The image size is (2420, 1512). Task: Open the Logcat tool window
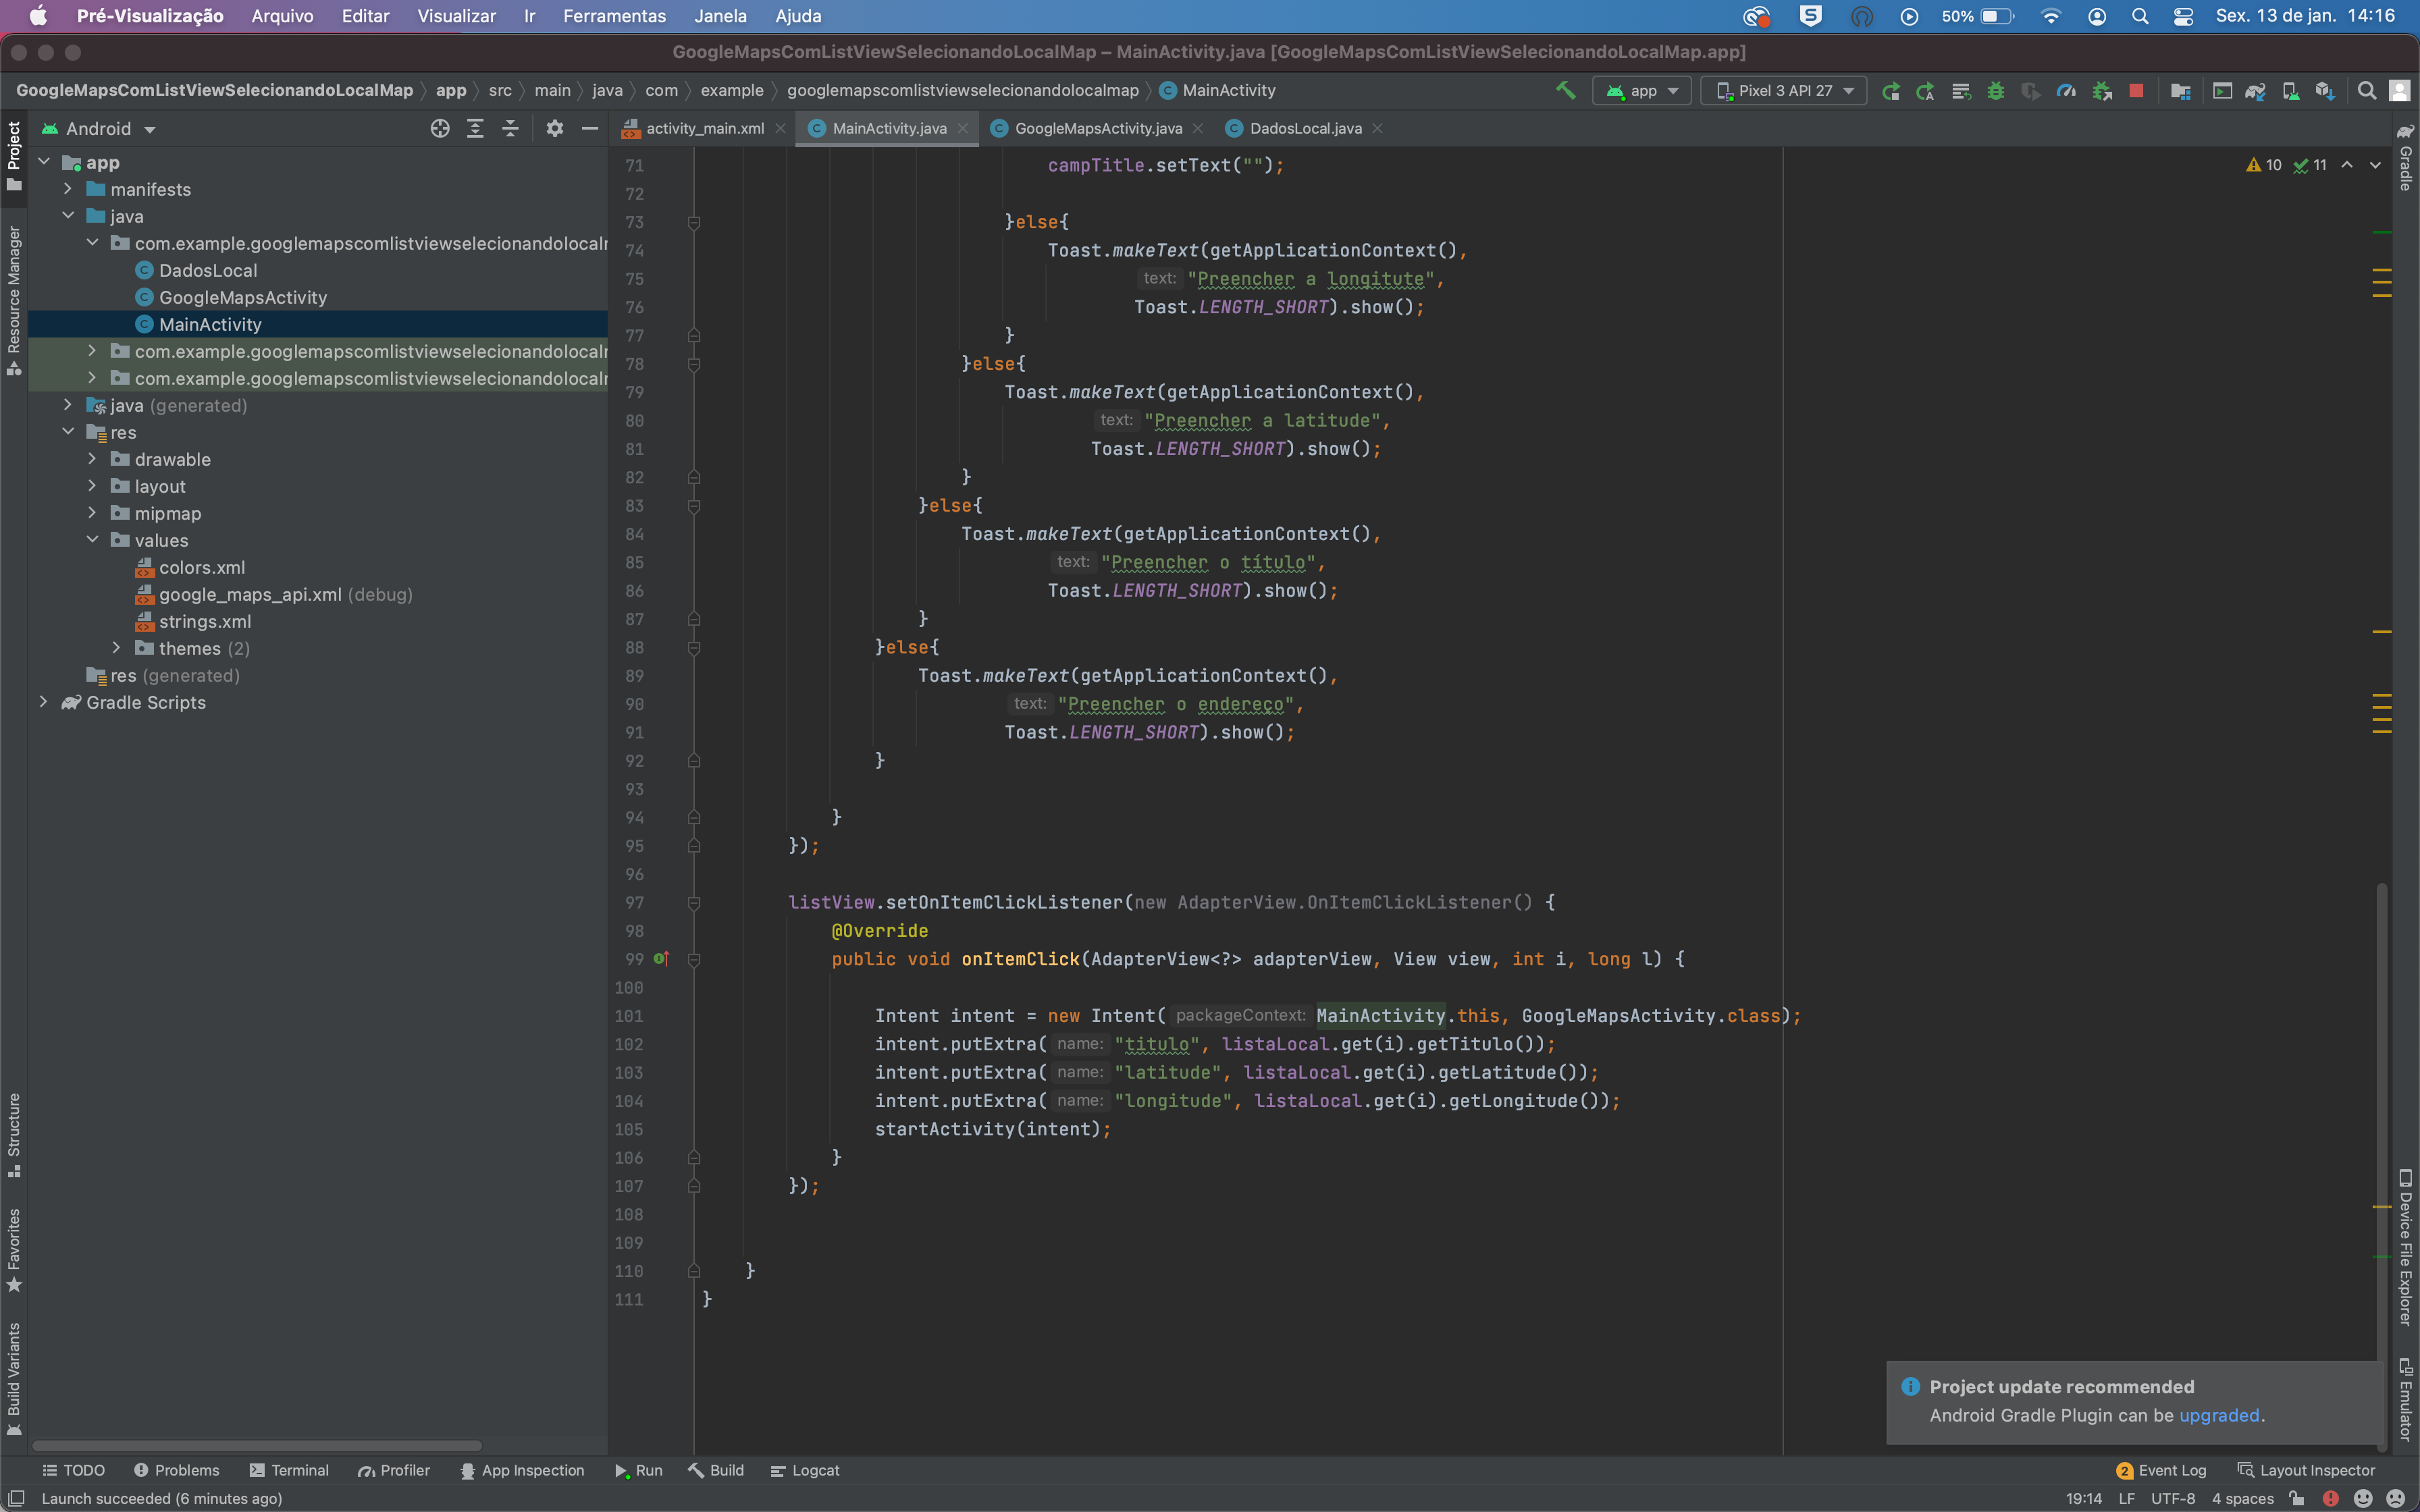(x=805, y=1470)
